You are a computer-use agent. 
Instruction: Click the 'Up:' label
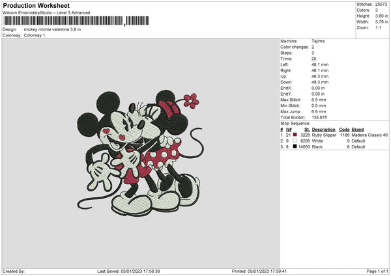(283, 76)
